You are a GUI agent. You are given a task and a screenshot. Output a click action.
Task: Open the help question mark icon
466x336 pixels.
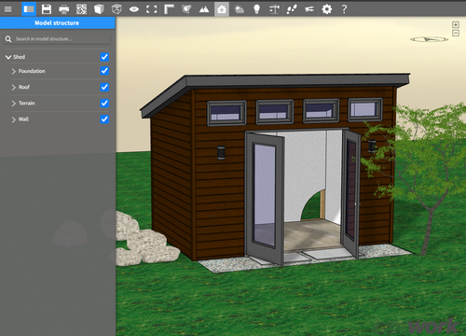tap(344, 9)
